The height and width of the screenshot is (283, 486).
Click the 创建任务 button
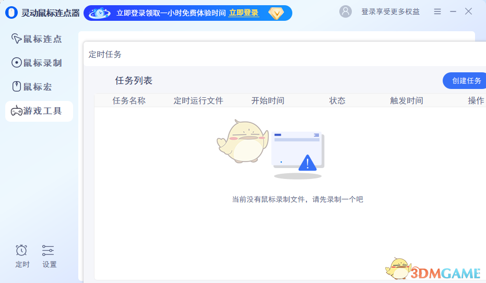pyautogui.click(x=464, y=81)
